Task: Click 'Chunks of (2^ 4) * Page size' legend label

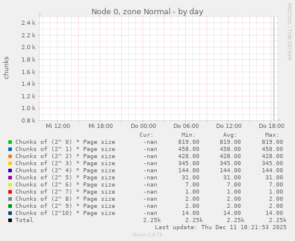Action: click(65, 171)
